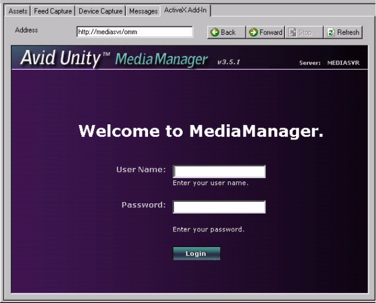Open the Device Capture tab

click(x=101, y=11)
